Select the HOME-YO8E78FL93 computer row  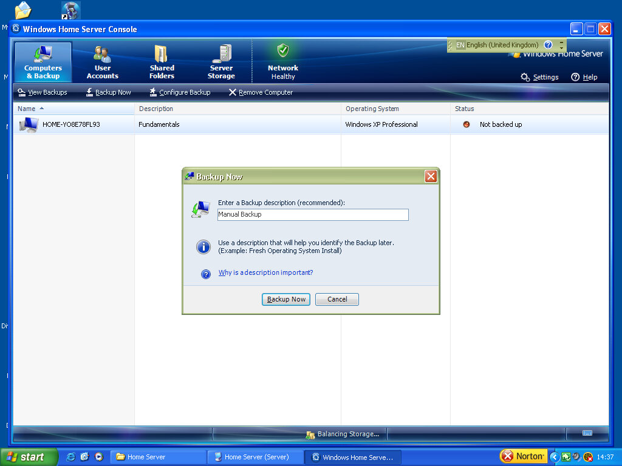click(71, 124)
